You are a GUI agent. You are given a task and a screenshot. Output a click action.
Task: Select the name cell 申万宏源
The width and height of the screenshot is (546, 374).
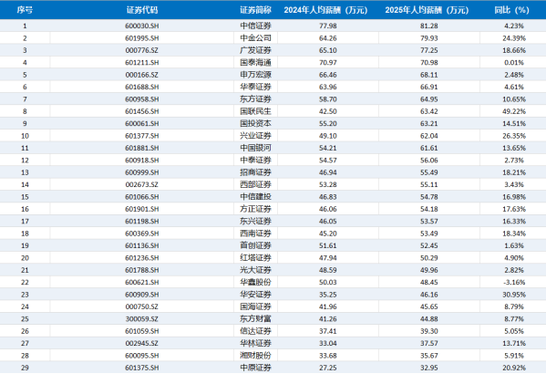(x=255, y=75)
